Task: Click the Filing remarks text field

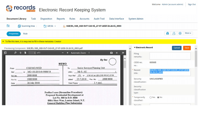Action: click(170, 56)
